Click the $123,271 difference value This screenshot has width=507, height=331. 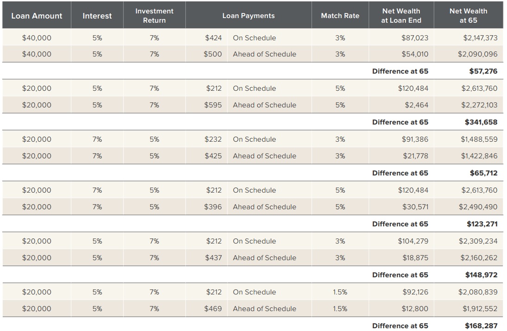click(482, 224)
